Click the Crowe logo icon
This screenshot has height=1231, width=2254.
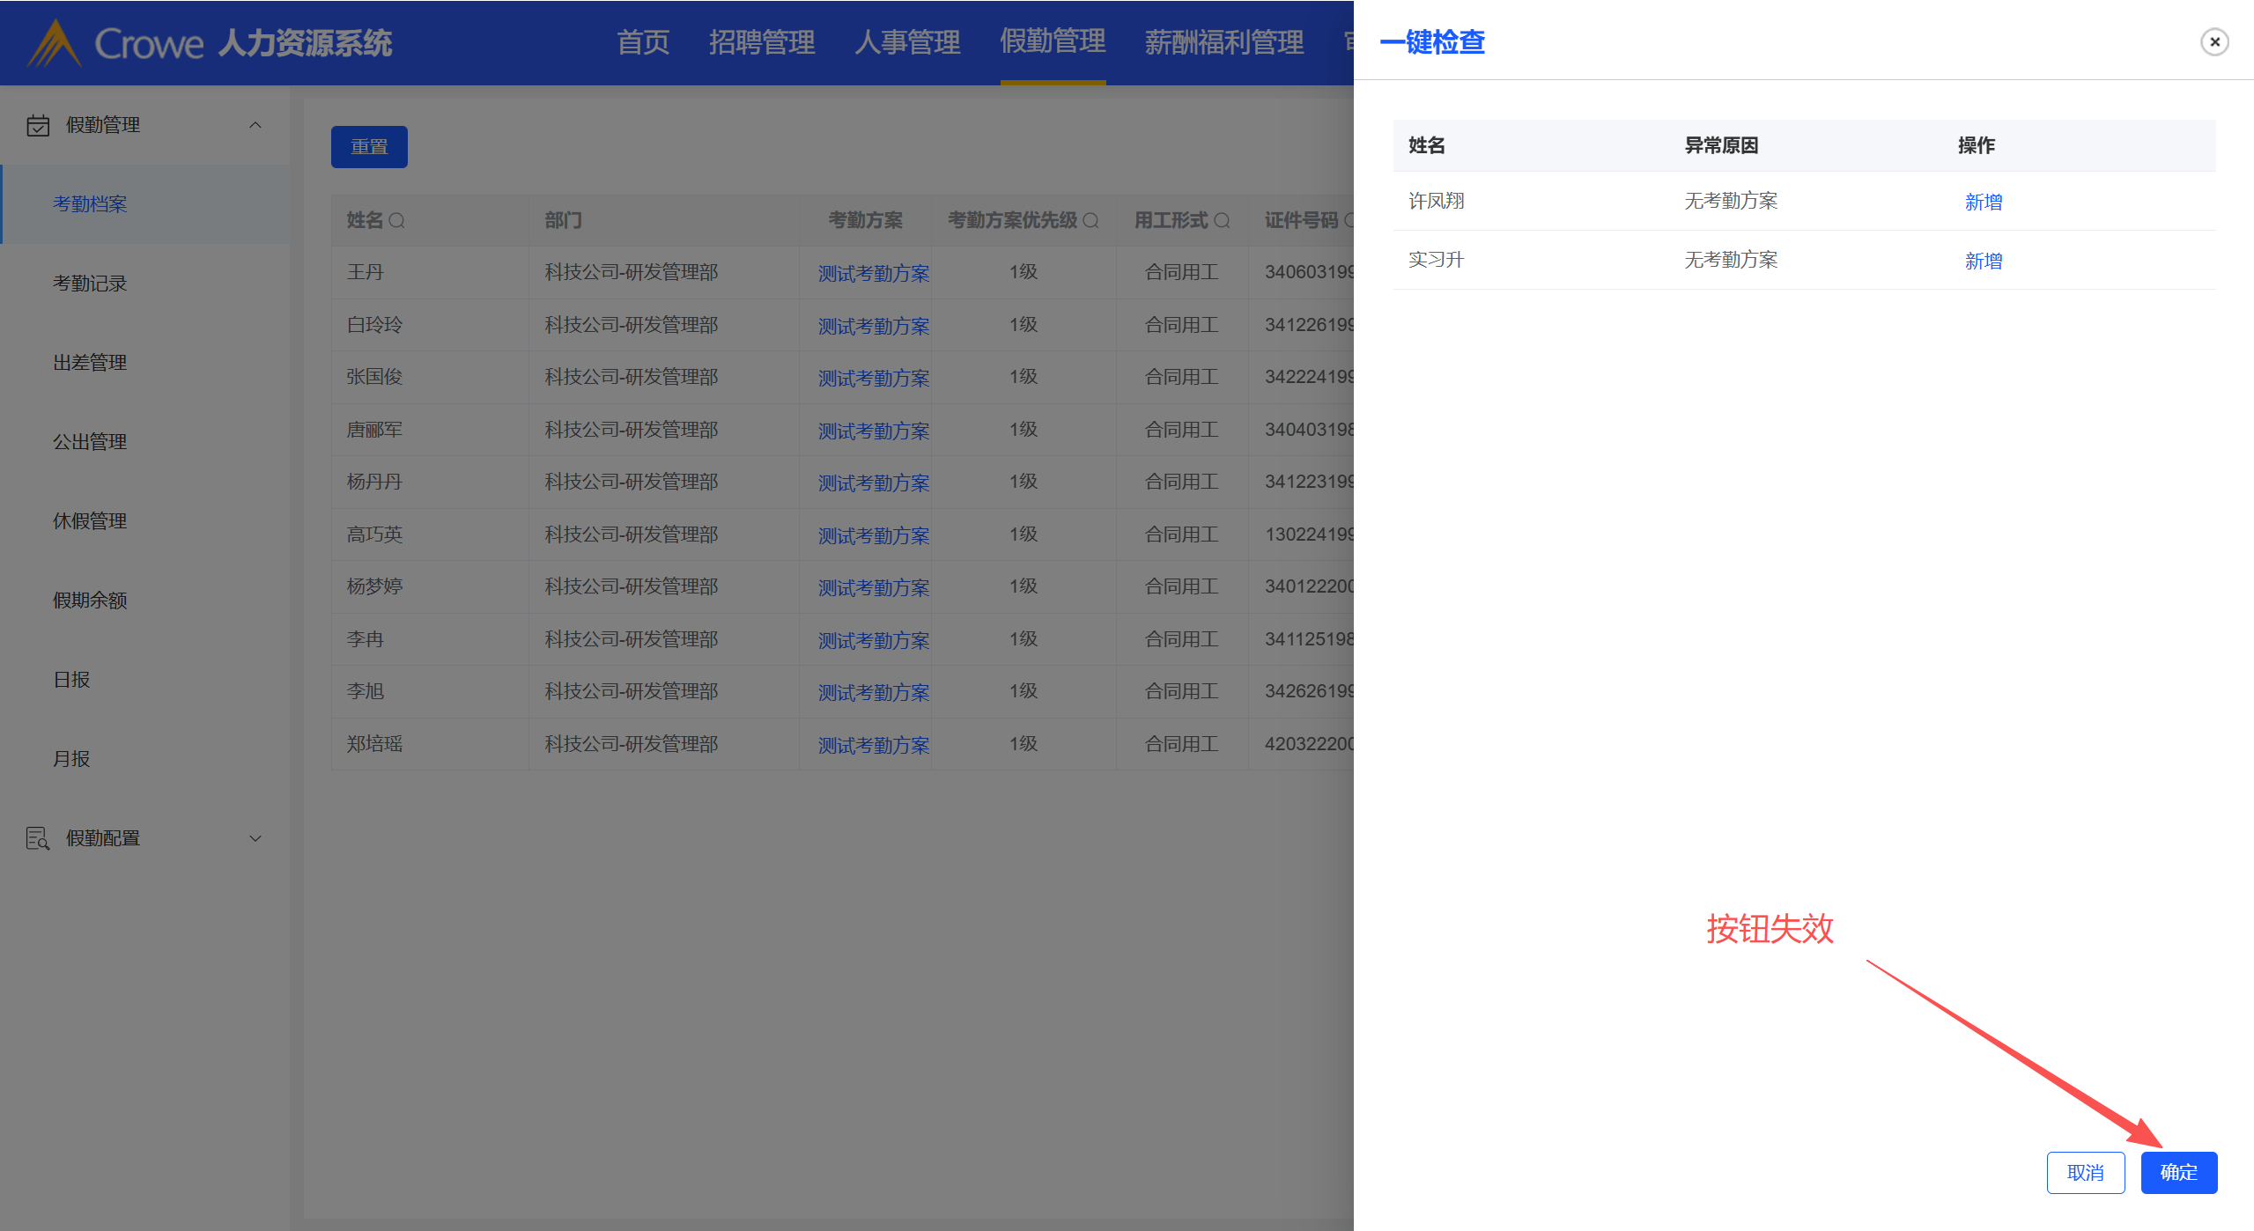click(x=55, y=43)
